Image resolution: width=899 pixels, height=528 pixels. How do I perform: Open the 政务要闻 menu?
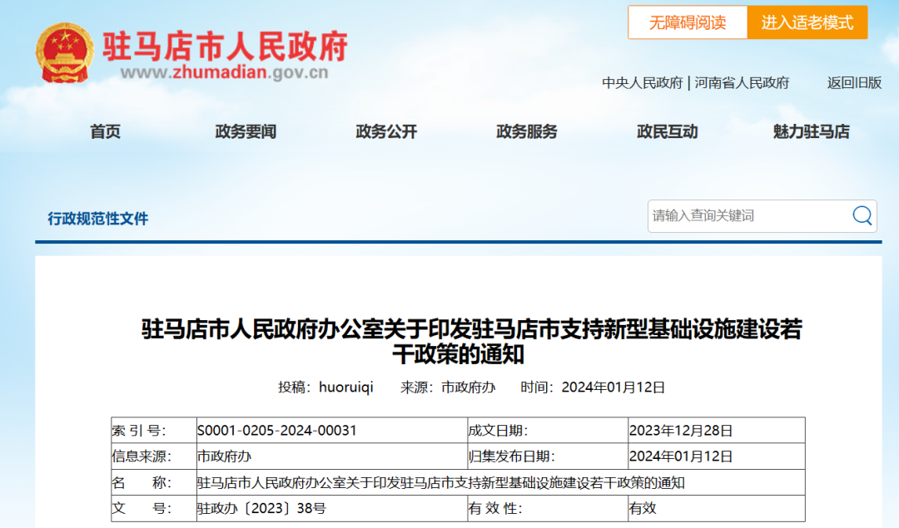(x=246, y=131)
